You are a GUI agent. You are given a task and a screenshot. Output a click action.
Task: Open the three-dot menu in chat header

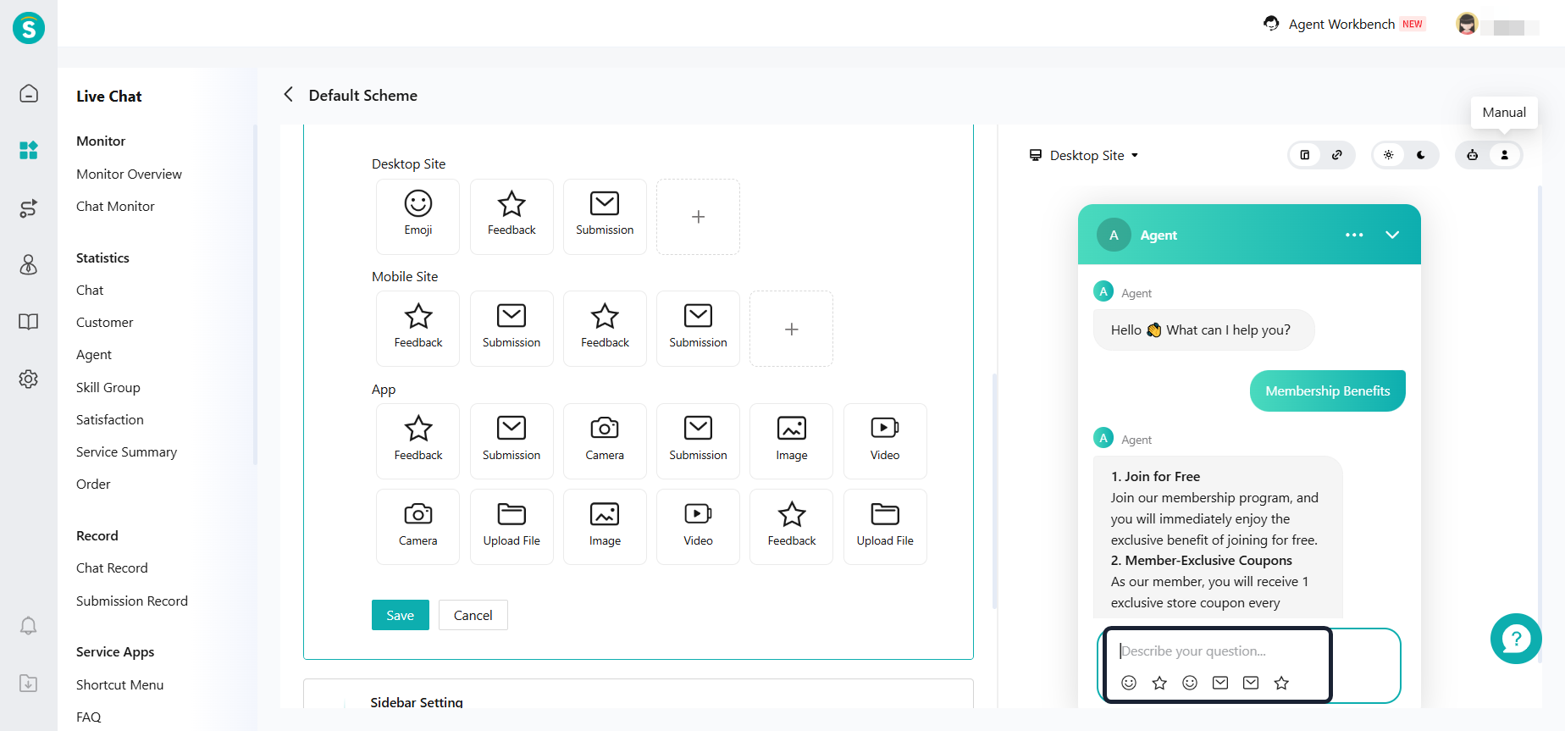[x=1354, y=235]
